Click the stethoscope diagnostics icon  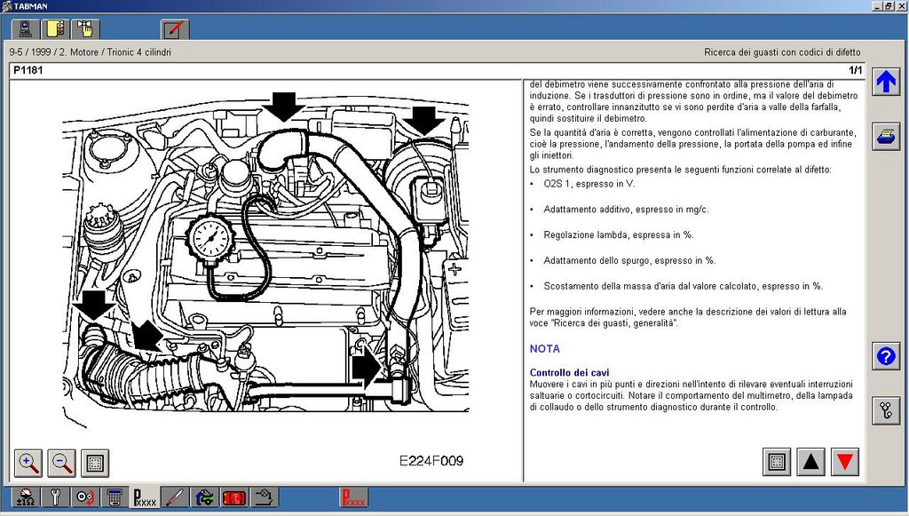pyautogui.click(x=886, y=410)
